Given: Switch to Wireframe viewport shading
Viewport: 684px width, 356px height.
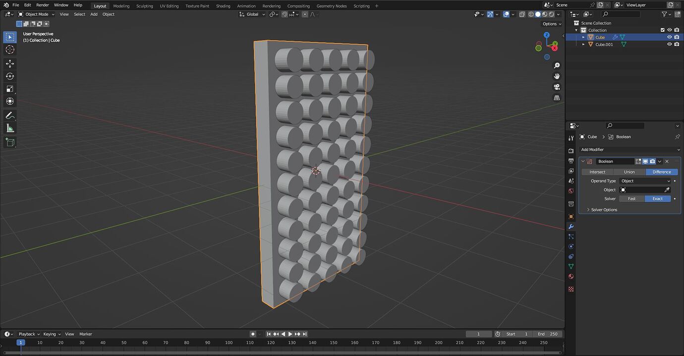Looking at the screenshot, I should tap(531, 14).
